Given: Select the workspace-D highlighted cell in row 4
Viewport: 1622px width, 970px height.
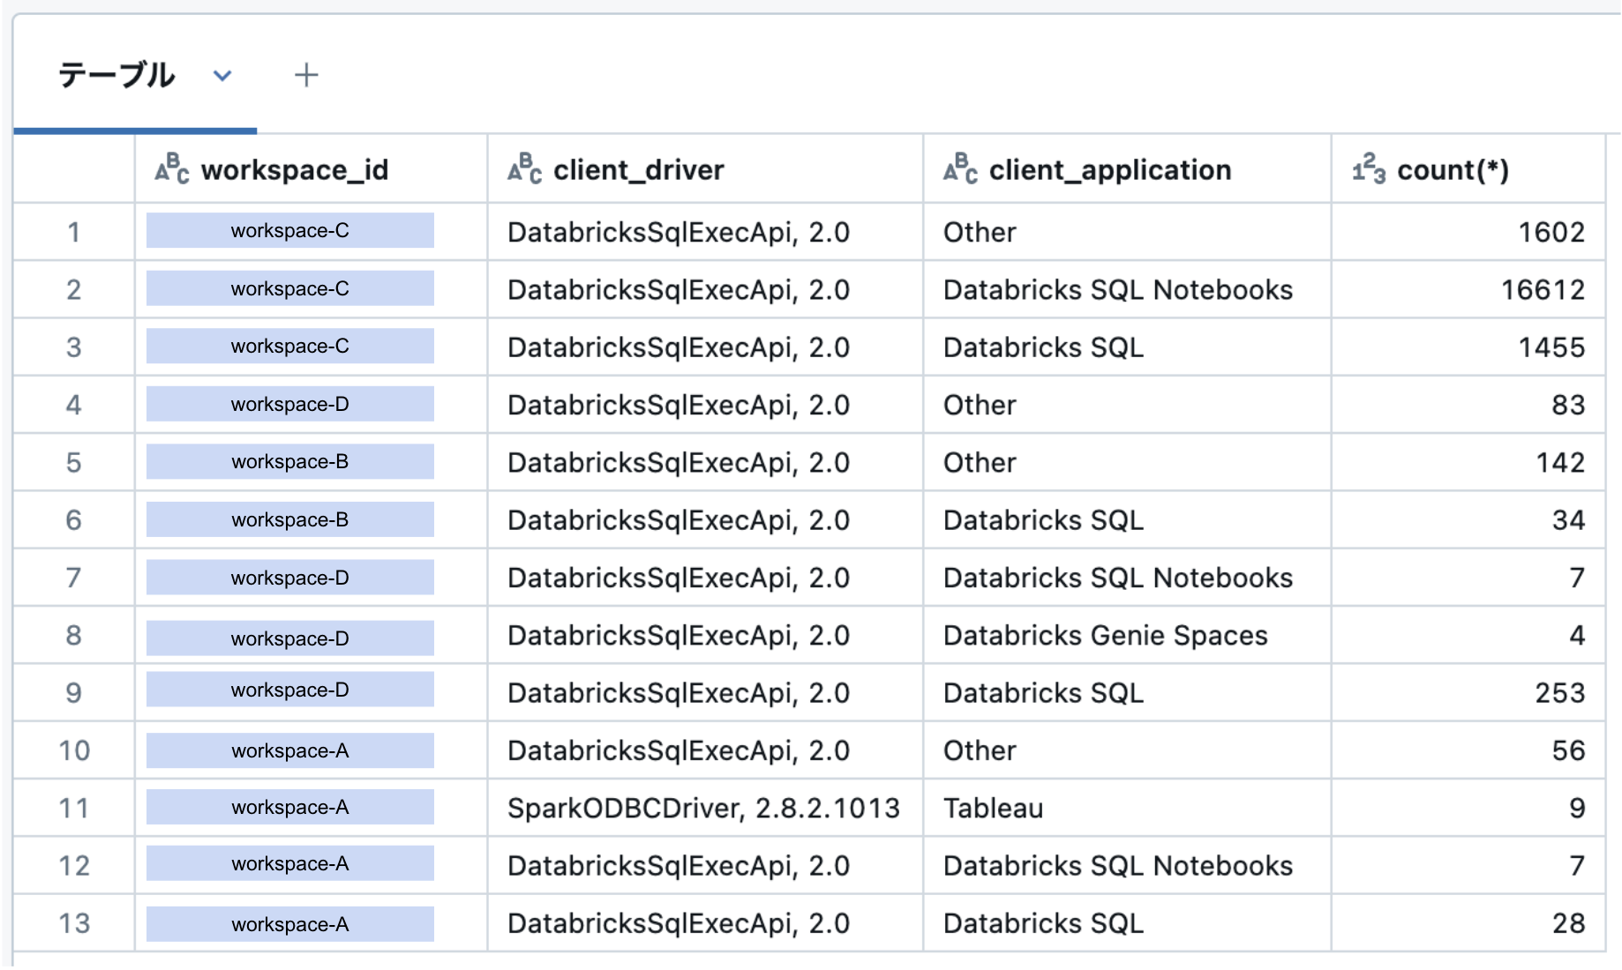Looking at the screenshot, I should 289,404.
